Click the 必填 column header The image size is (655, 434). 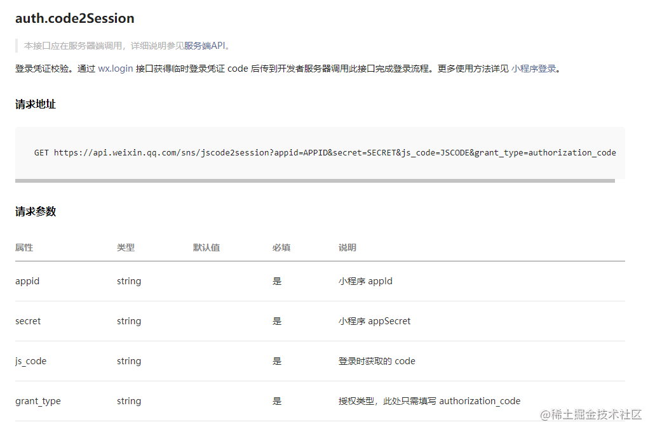[281, 247]
